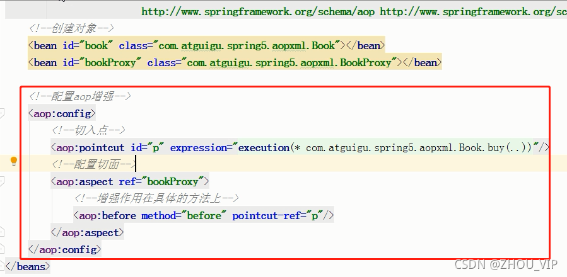Click the pointcut id value "p"
Screen dimensions: 567x277
click(x=156, y=148)
